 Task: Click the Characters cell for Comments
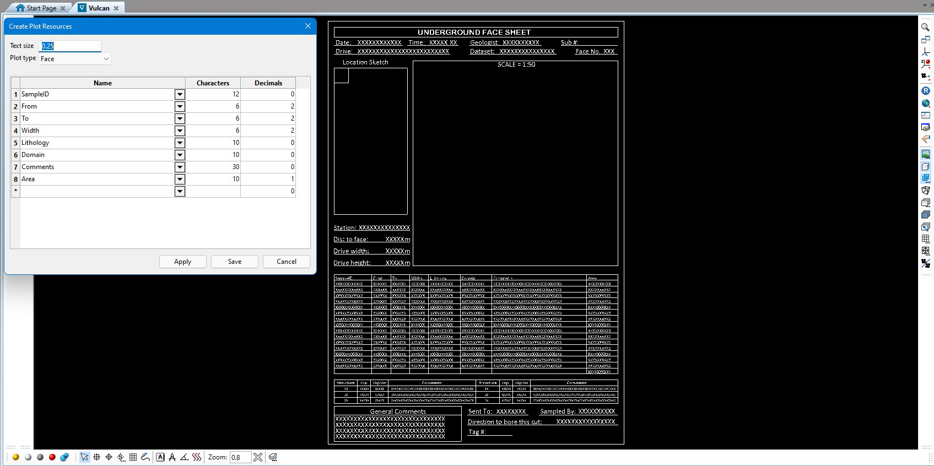pyautogui.click(x=213, y=167)
